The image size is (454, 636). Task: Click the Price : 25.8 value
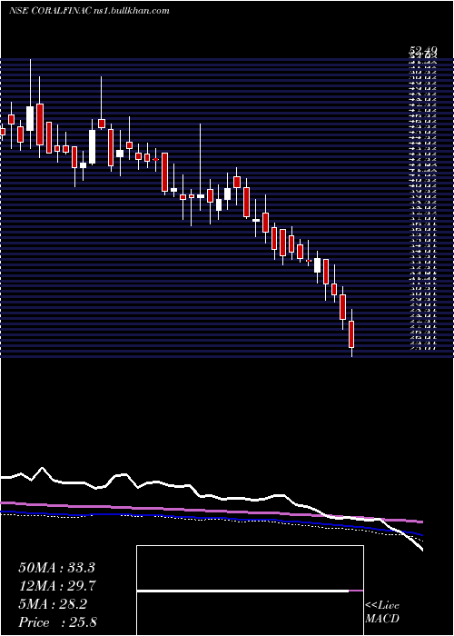point(57,622)
